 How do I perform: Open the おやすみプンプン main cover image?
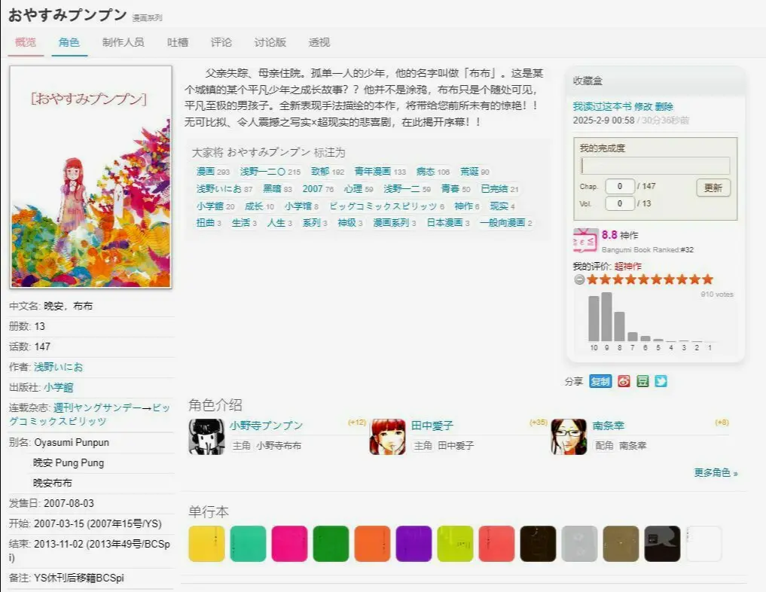[x=91, y=177]
